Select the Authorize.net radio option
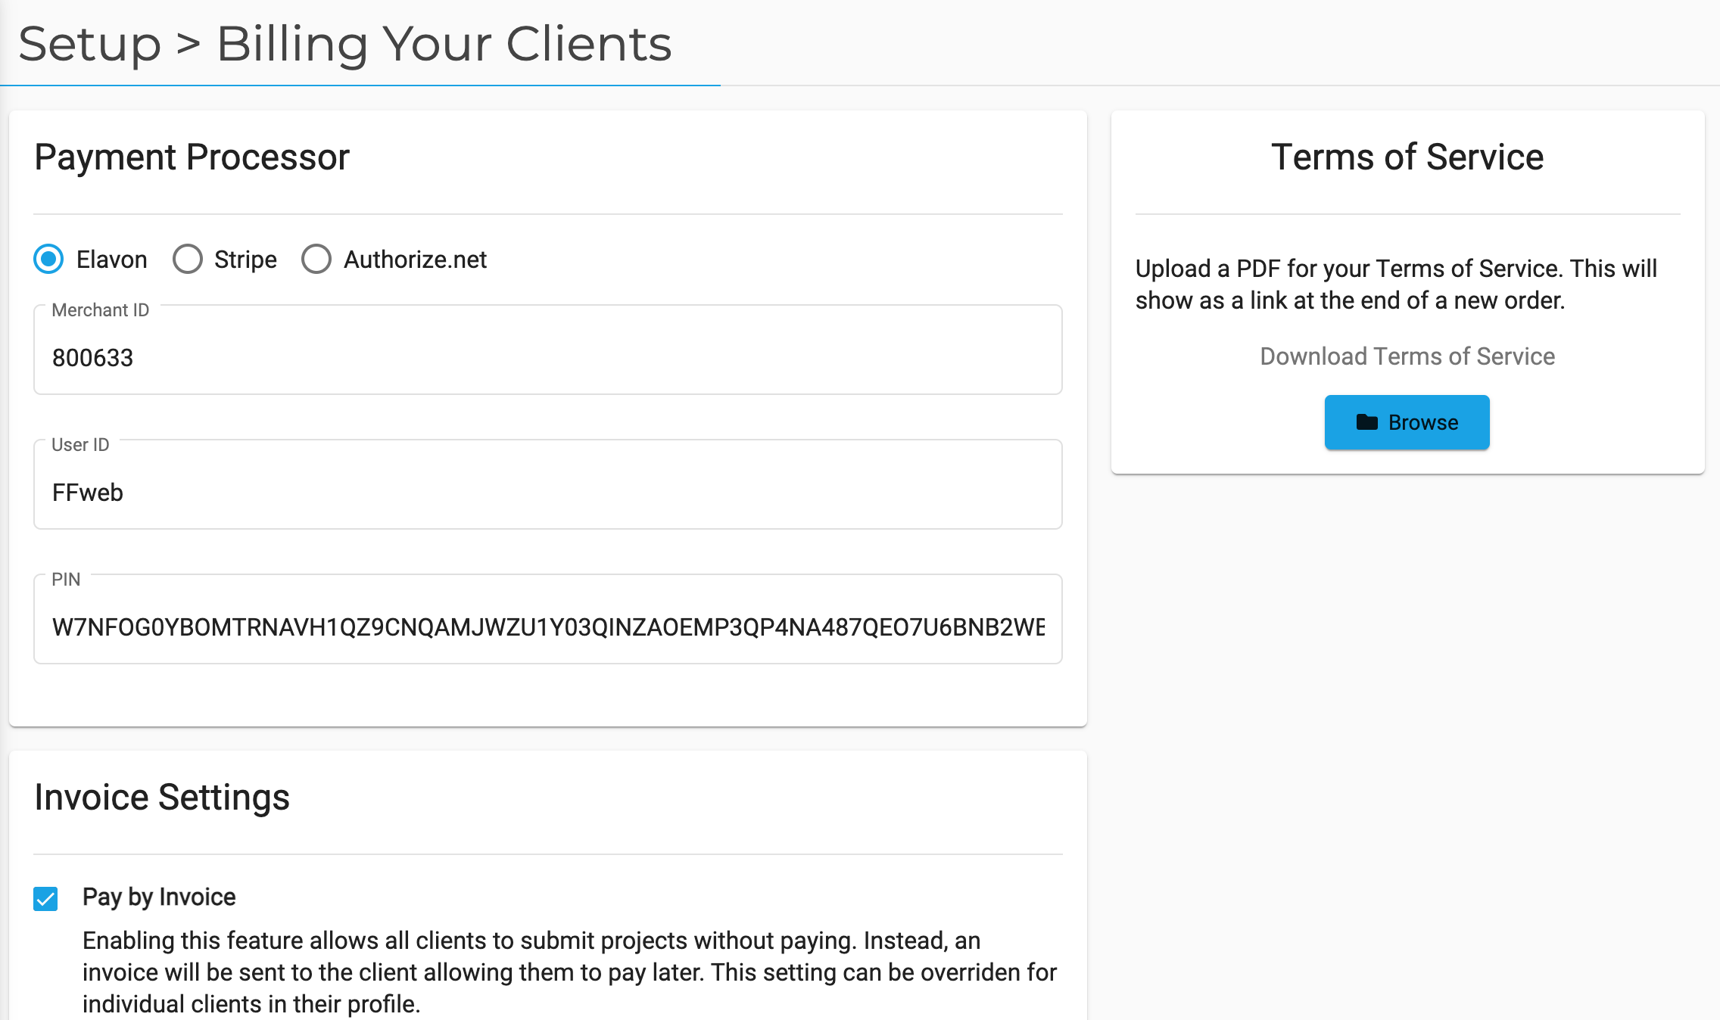 pyautogui.click(x=316, y=260)
